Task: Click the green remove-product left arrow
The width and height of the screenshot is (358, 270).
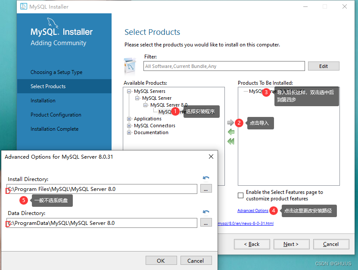Action: [231, 132]
